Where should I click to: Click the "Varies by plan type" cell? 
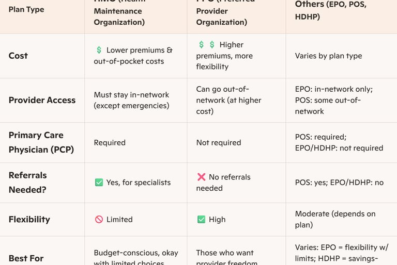[x=328, y=56]
